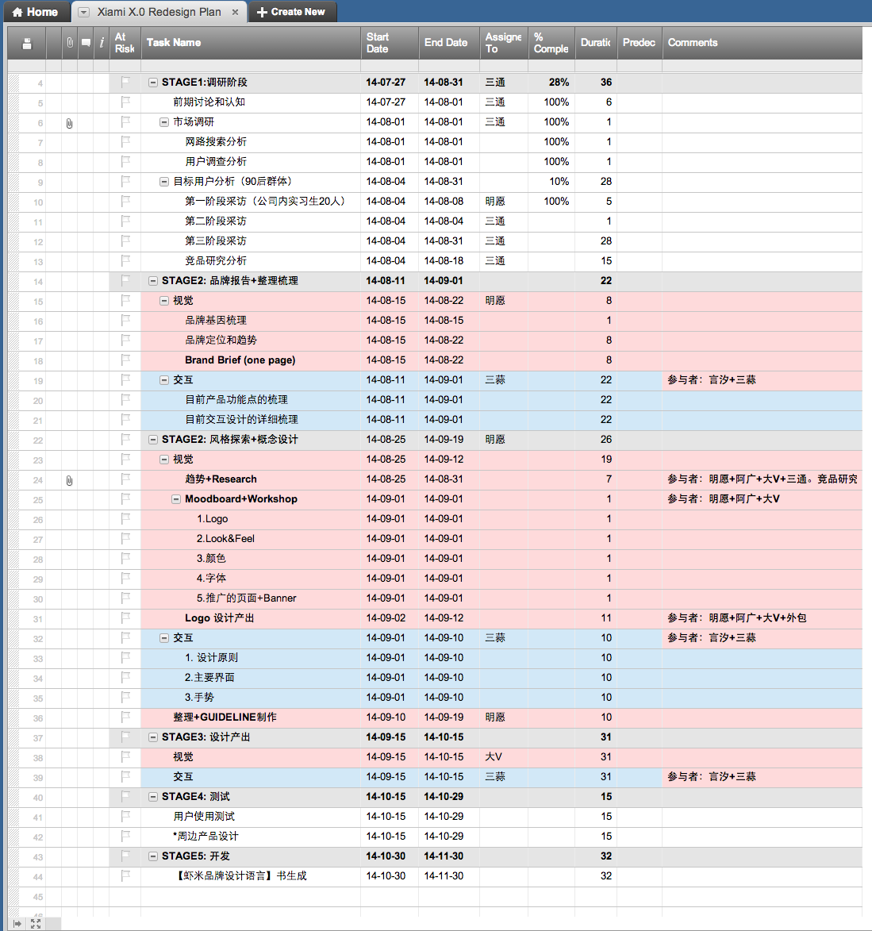Select 5.推广的页面+Banner task cell
Image resolution: width=872 pixels, height=931 pixels.
251,598
